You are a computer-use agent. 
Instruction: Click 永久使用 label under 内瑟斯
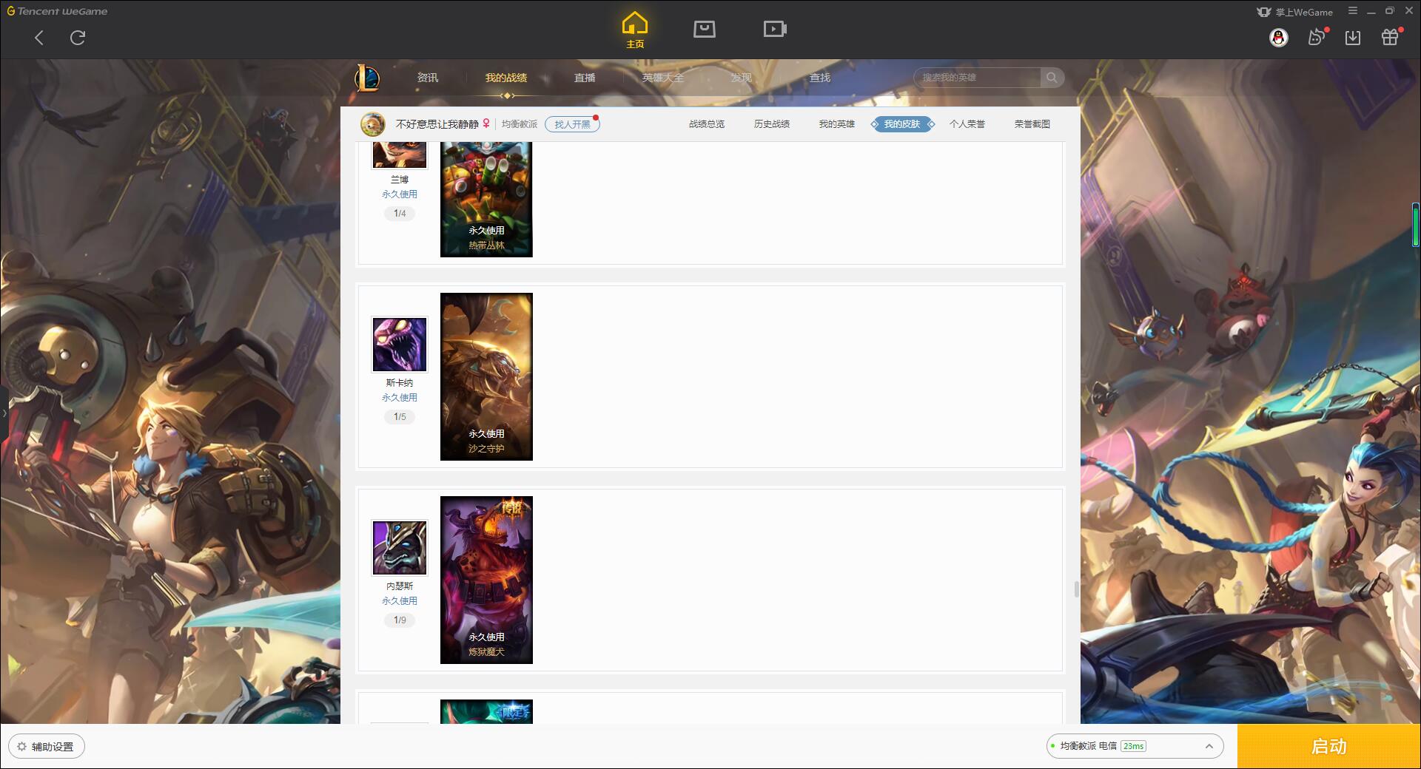(x=400, y=601)
